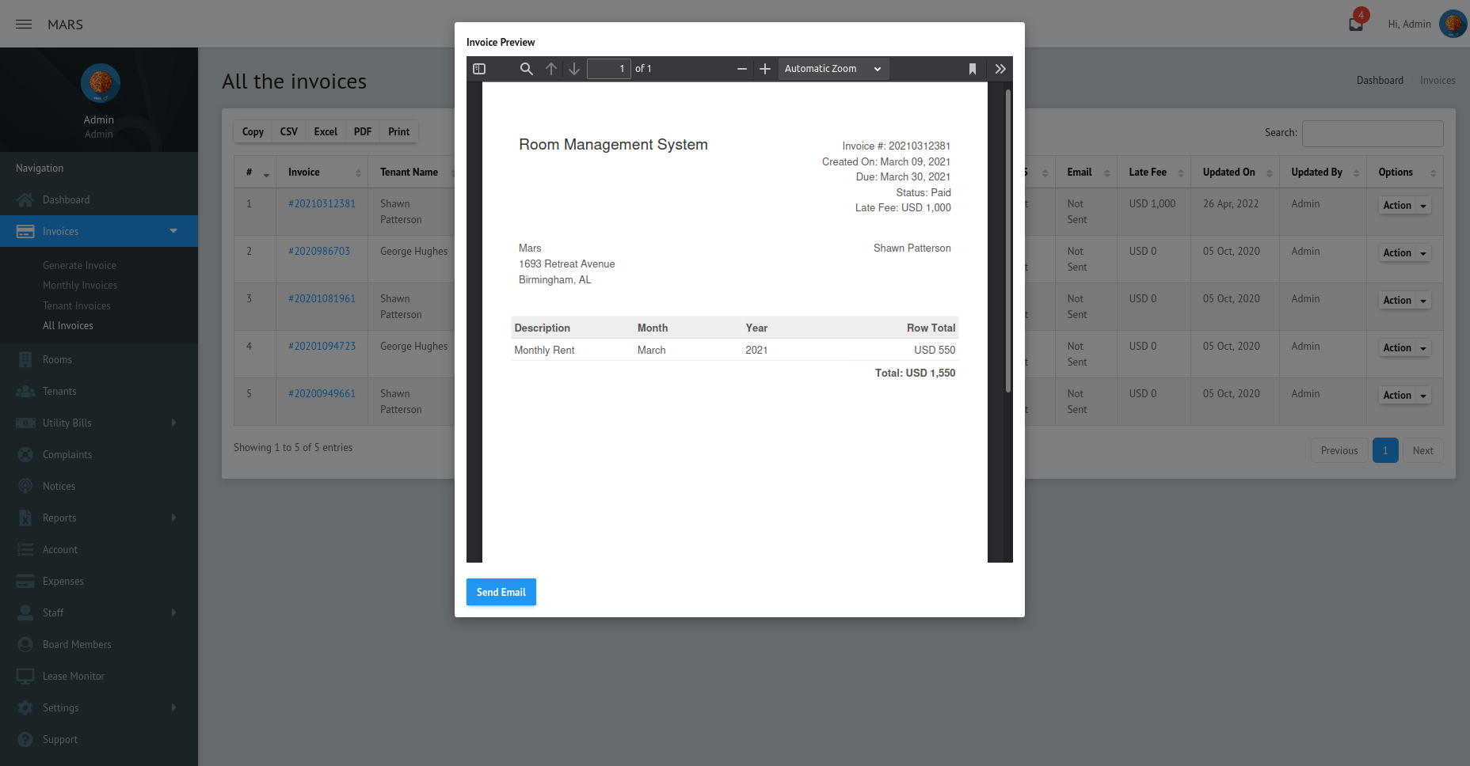Viewport: 1470px width, 766px height.
Task: Collapse the Invoices menu section
Action: point(173,231)
